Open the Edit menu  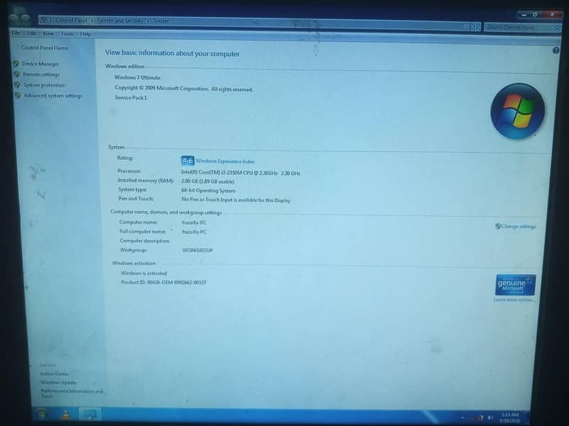(31, 33)
